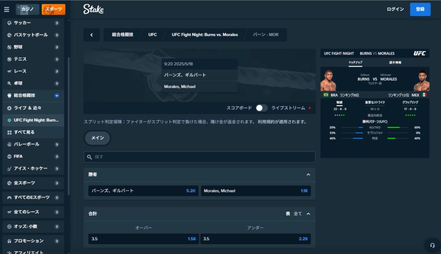Image resolution: width=441 pixels, height=254 pixels.
Task: Click the ライブストリーム label
Action: 288,108
